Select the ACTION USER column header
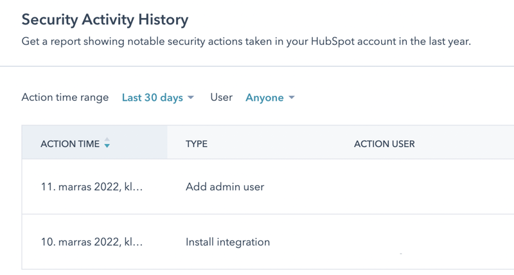The image size is (514, 275). 384,144
